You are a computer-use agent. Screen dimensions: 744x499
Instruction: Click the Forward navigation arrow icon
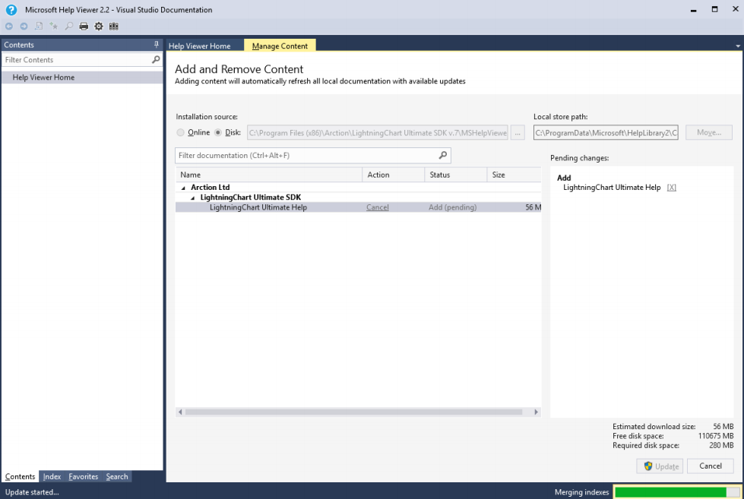coord(24,26)
